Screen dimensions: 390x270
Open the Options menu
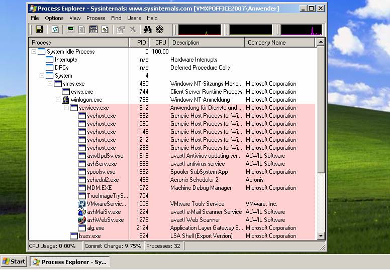click(54, 18)
